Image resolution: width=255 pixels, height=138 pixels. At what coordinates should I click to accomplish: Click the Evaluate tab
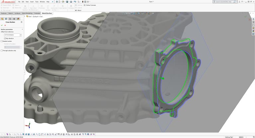click(37, 13)
